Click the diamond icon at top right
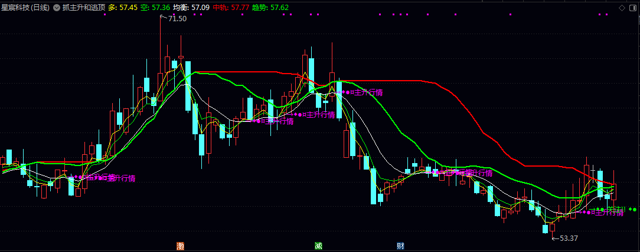This screenshot has height=252, width=640. tap(622, 7)
